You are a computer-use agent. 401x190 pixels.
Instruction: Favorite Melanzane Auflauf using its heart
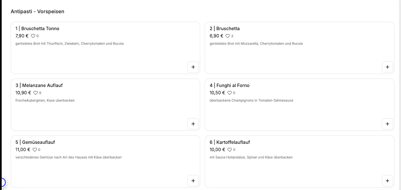click(x=36, y=93)
